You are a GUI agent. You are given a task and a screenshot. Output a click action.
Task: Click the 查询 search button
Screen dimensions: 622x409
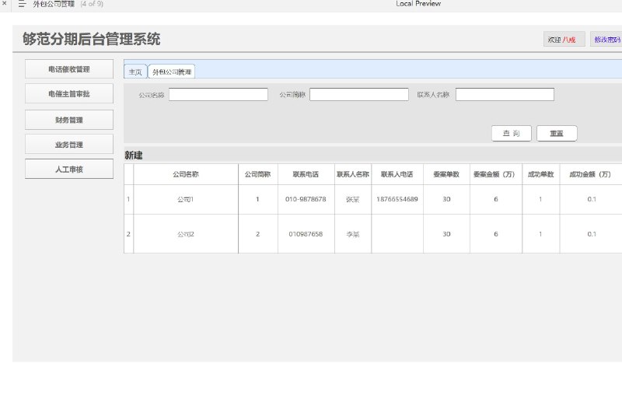[511, 133]
